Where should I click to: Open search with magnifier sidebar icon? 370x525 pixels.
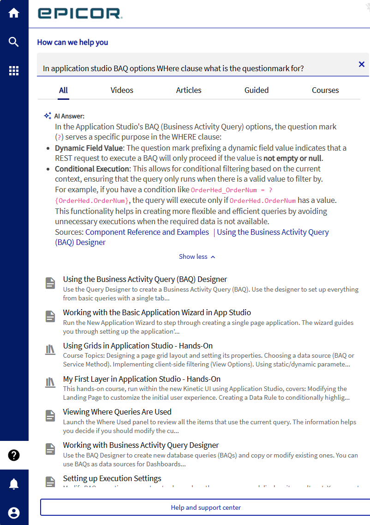pyautogui.click(x=14, y=42)
